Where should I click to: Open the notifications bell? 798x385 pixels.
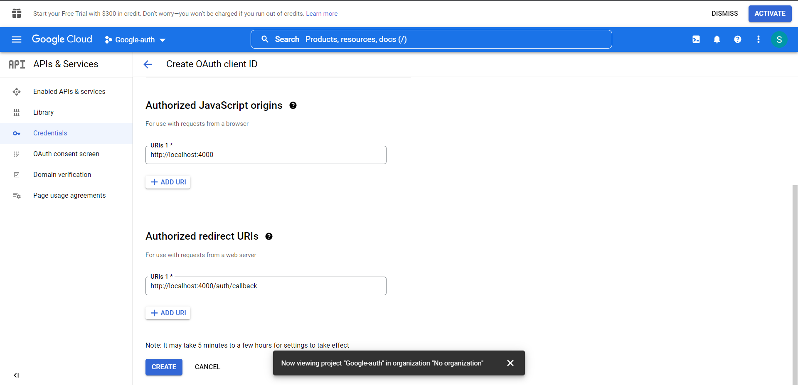coord(717,39)
